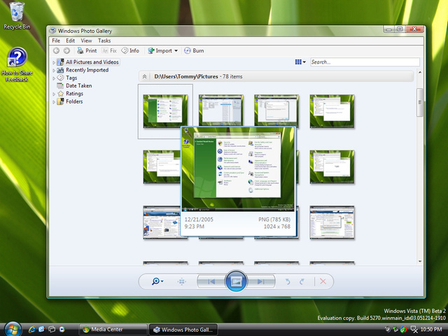Open the File menu
The image size is (448, 336).
(x=56, y=41)
